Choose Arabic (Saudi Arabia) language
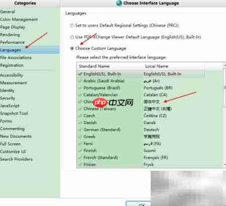This screenshot has height=206, width=226. coord(104,81)
